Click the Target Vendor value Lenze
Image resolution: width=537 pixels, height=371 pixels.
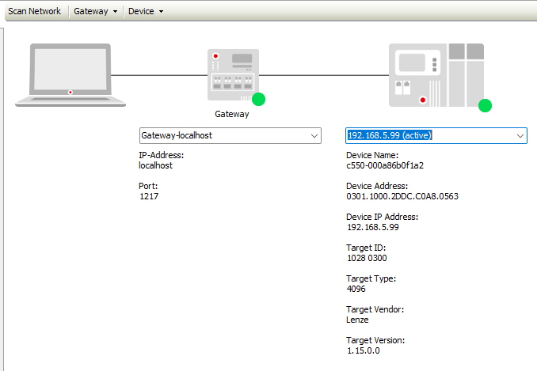tap(358, 319)
